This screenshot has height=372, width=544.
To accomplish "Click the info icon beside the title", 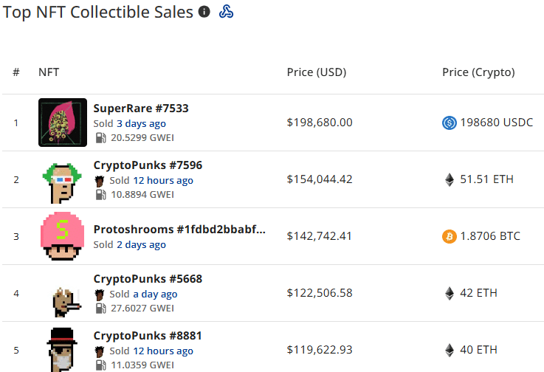I will point(204,12).
